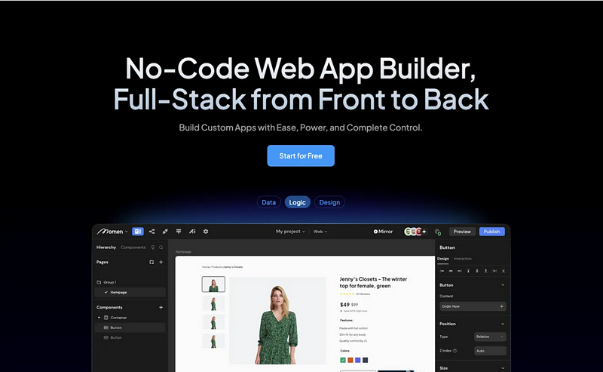The width and height of the screenshot is (603, 372).
Task: Select the Components tab in left panel
Action: (x=133, y=247)
